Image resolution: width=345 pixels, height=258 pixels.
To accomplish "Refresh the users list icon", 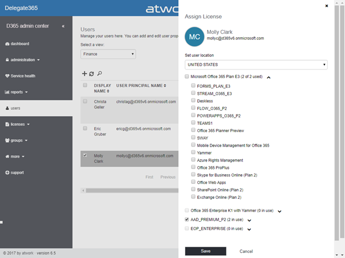I will coord(91,74).
